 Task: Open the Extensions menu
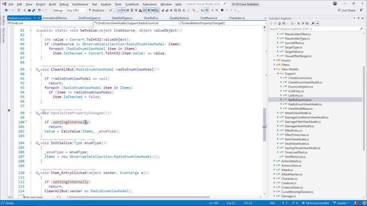[150, 4]
